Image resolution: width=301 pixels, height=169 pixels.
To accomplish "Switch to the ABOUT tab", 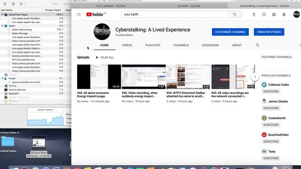I will click(237, 45).
